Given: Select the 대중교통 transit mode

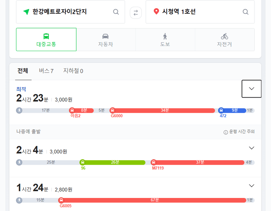Looking at the screenshot, I should click(46, 39).
